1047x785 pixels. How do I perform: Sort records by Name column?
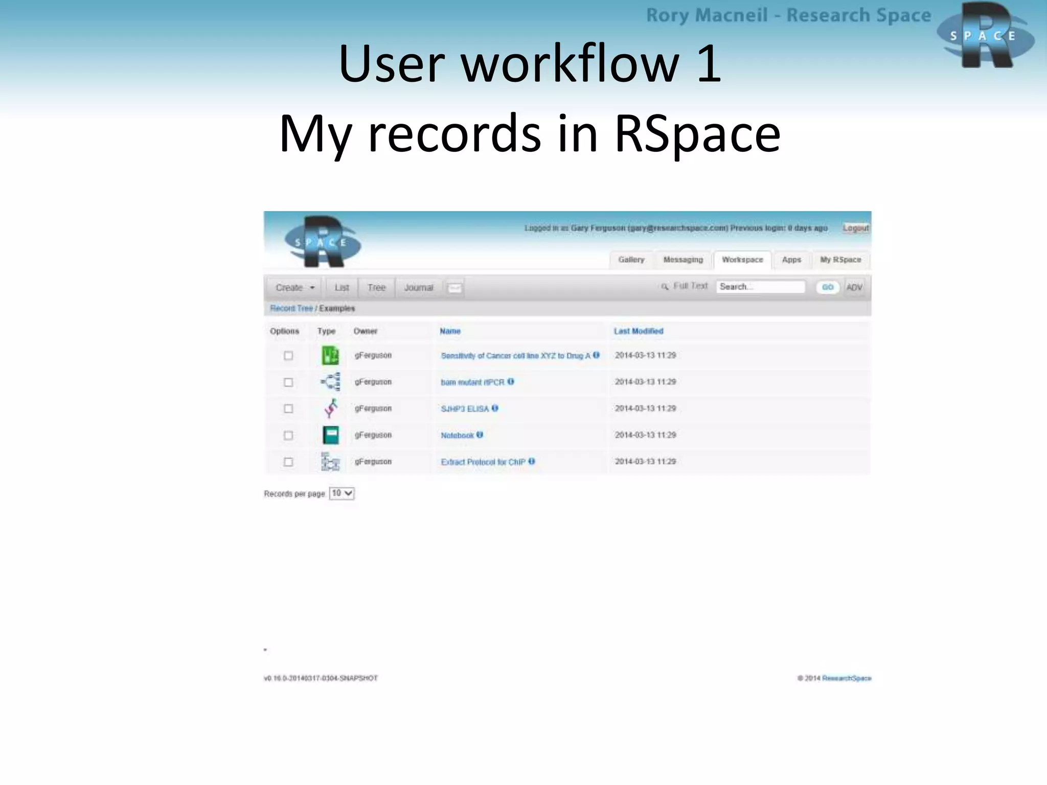click(450, 331)
